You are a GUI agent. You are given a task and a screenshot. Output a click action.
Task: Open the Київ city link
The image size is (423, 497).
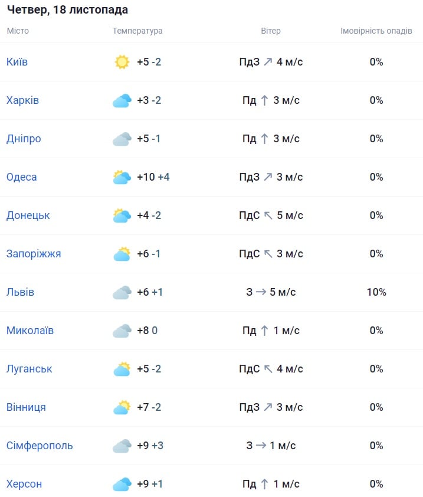pyautogui.click(x=17, y=62)
